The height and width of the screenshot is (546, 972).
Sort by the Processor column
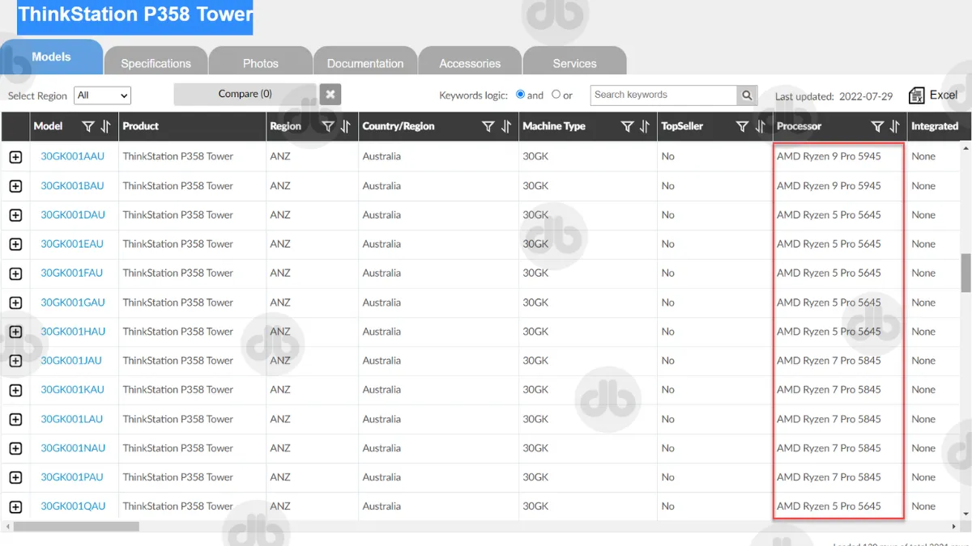coord(895,126)
